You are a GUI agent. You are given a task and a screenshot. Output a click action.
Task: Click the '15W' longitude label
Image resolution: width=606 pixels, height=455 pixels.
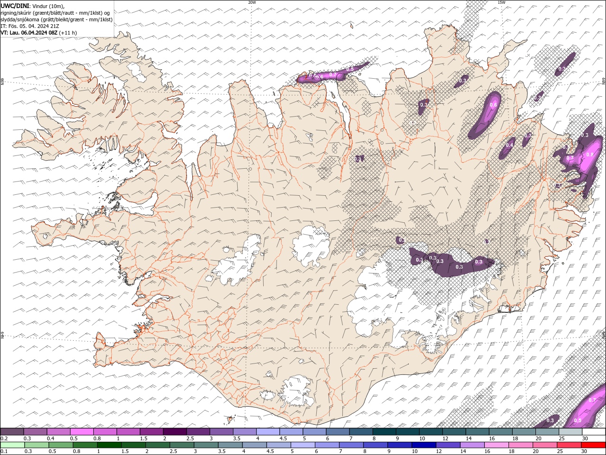click(x=501, y=2)
